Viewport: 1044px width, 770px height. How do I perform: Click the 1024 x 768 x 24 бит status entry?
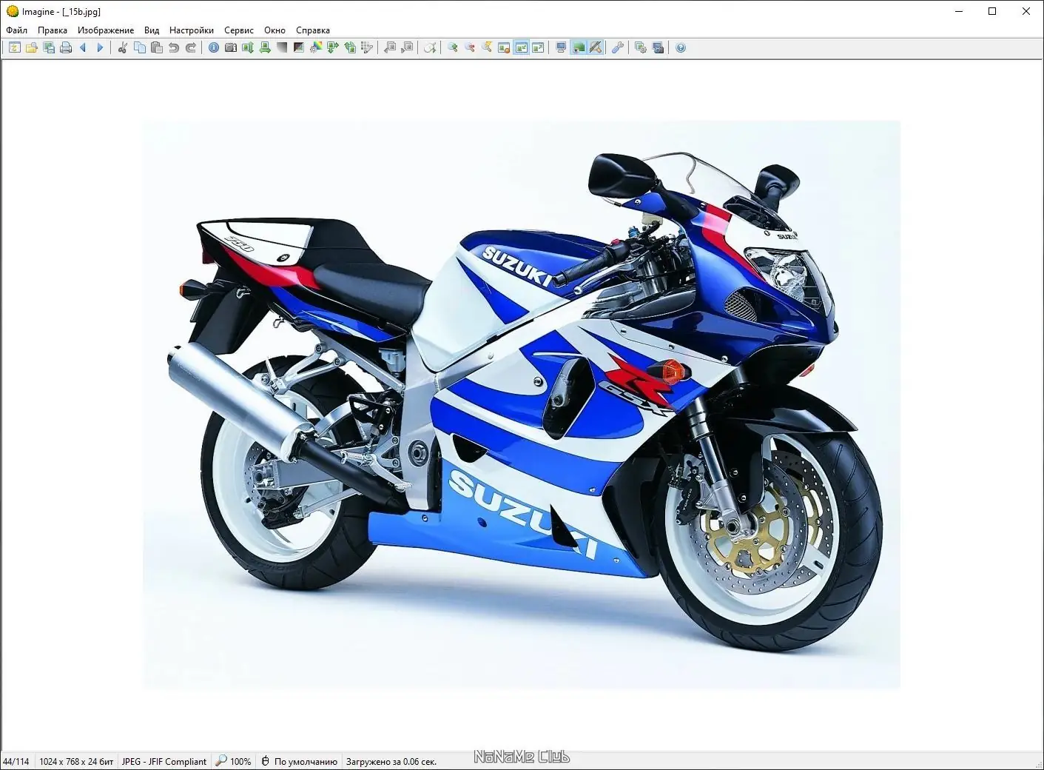76,761
